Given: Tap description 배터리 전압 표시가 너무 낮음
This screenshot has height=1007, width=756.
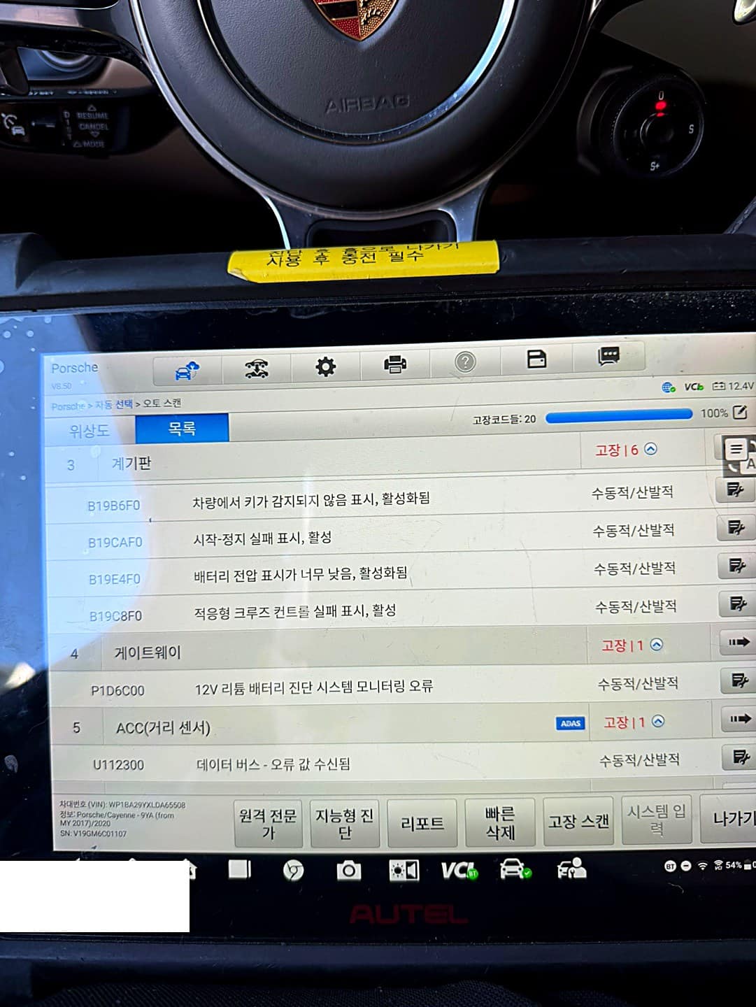Looking at the screenshot, I should click(x=301, y=575).
